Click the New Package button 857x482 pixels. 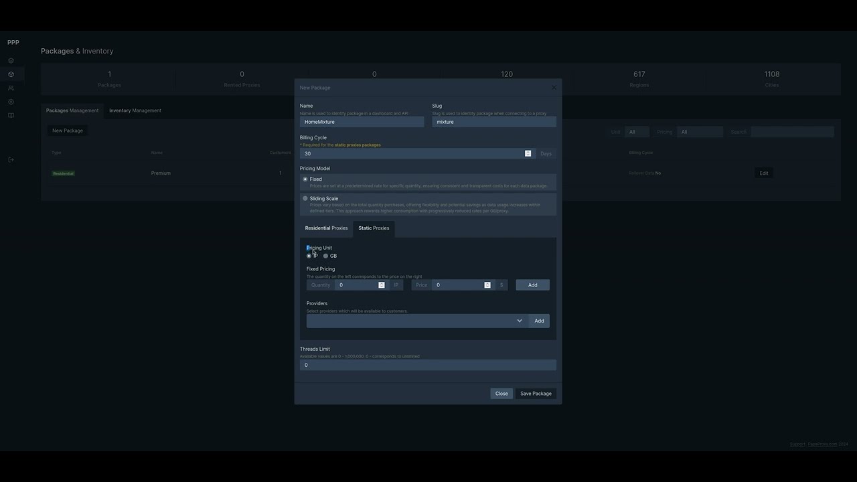[68, 131]
